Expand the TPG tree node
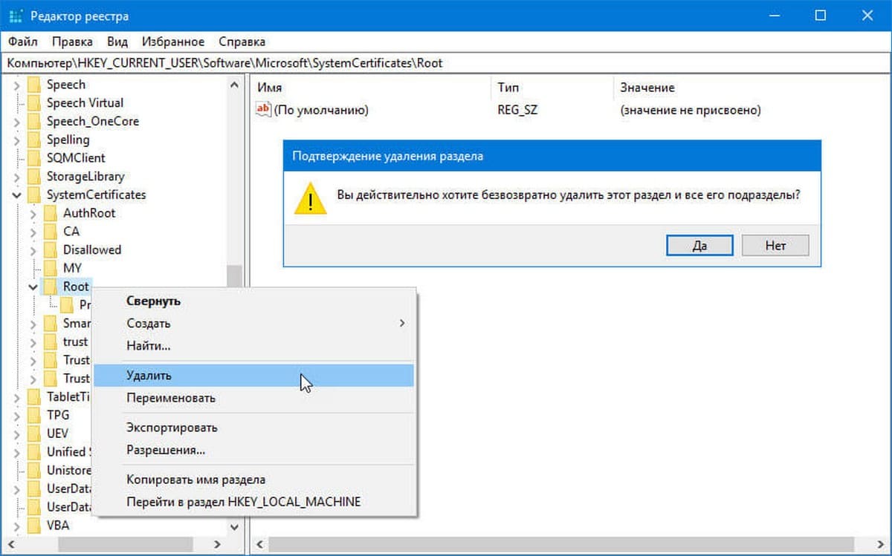Screen dimensions: 892x556 [17, 415]
